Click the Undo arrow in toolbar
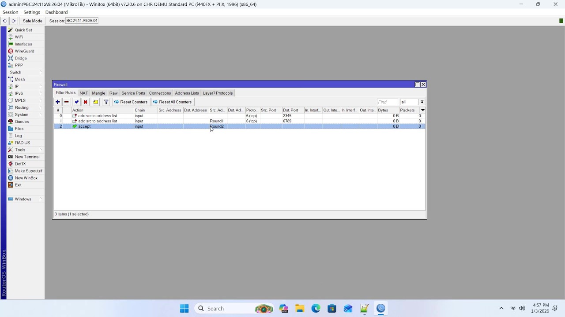 [4, 21]
